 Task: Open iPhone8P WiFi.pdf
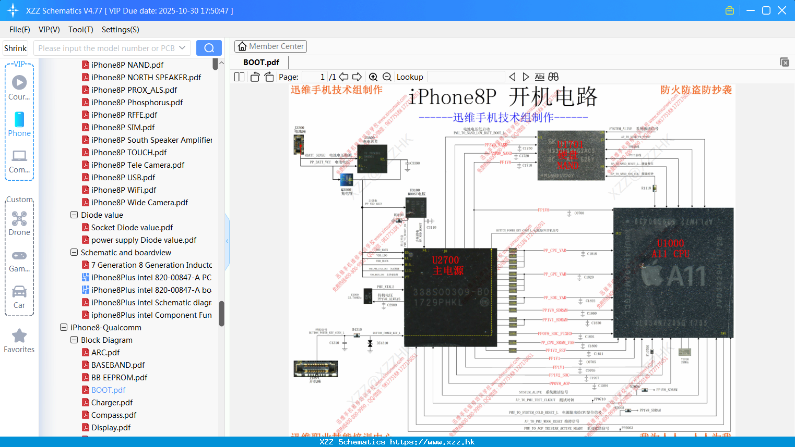tap(124, 190)
